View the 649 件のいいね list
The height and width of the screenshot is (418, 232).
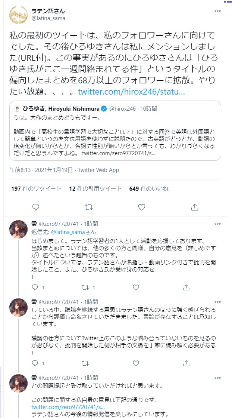[x=148, y=189]
